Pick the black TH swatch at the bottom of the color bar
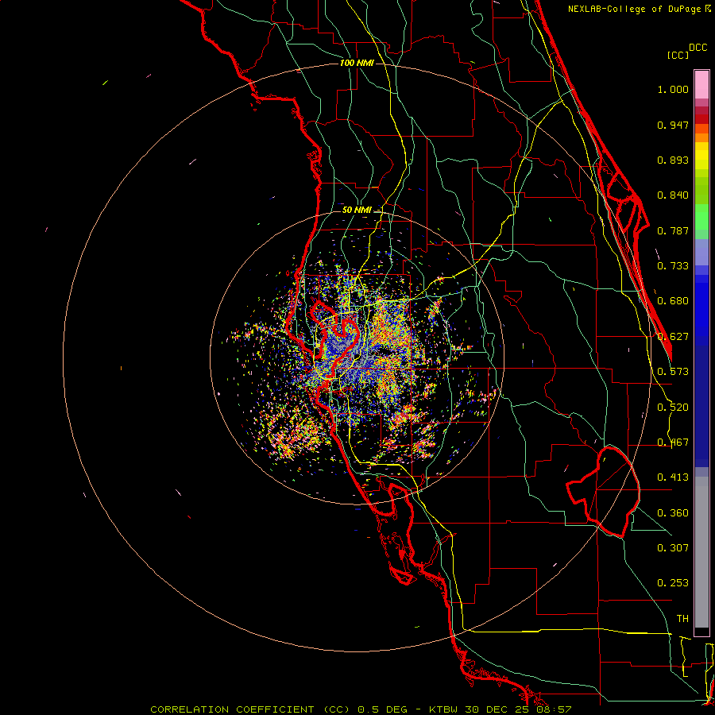 pyautogui.click(x=701, y=631)
